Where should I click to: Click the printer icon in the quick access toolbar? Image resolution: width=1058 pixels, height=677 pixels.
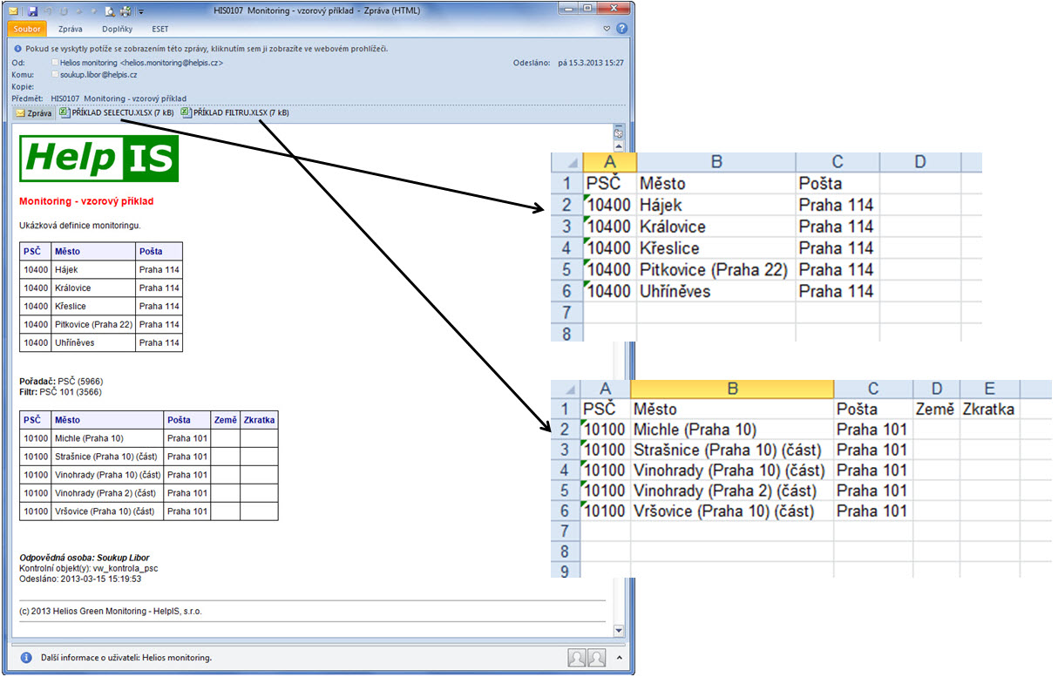125,11
